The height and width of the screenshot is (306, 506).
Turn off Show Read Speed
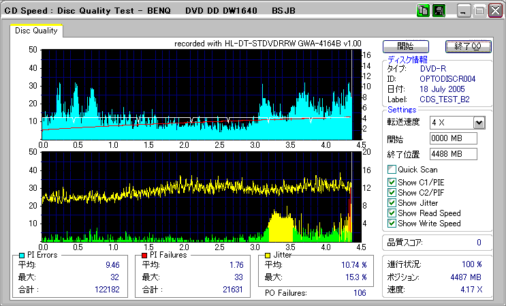coord(392,213)
